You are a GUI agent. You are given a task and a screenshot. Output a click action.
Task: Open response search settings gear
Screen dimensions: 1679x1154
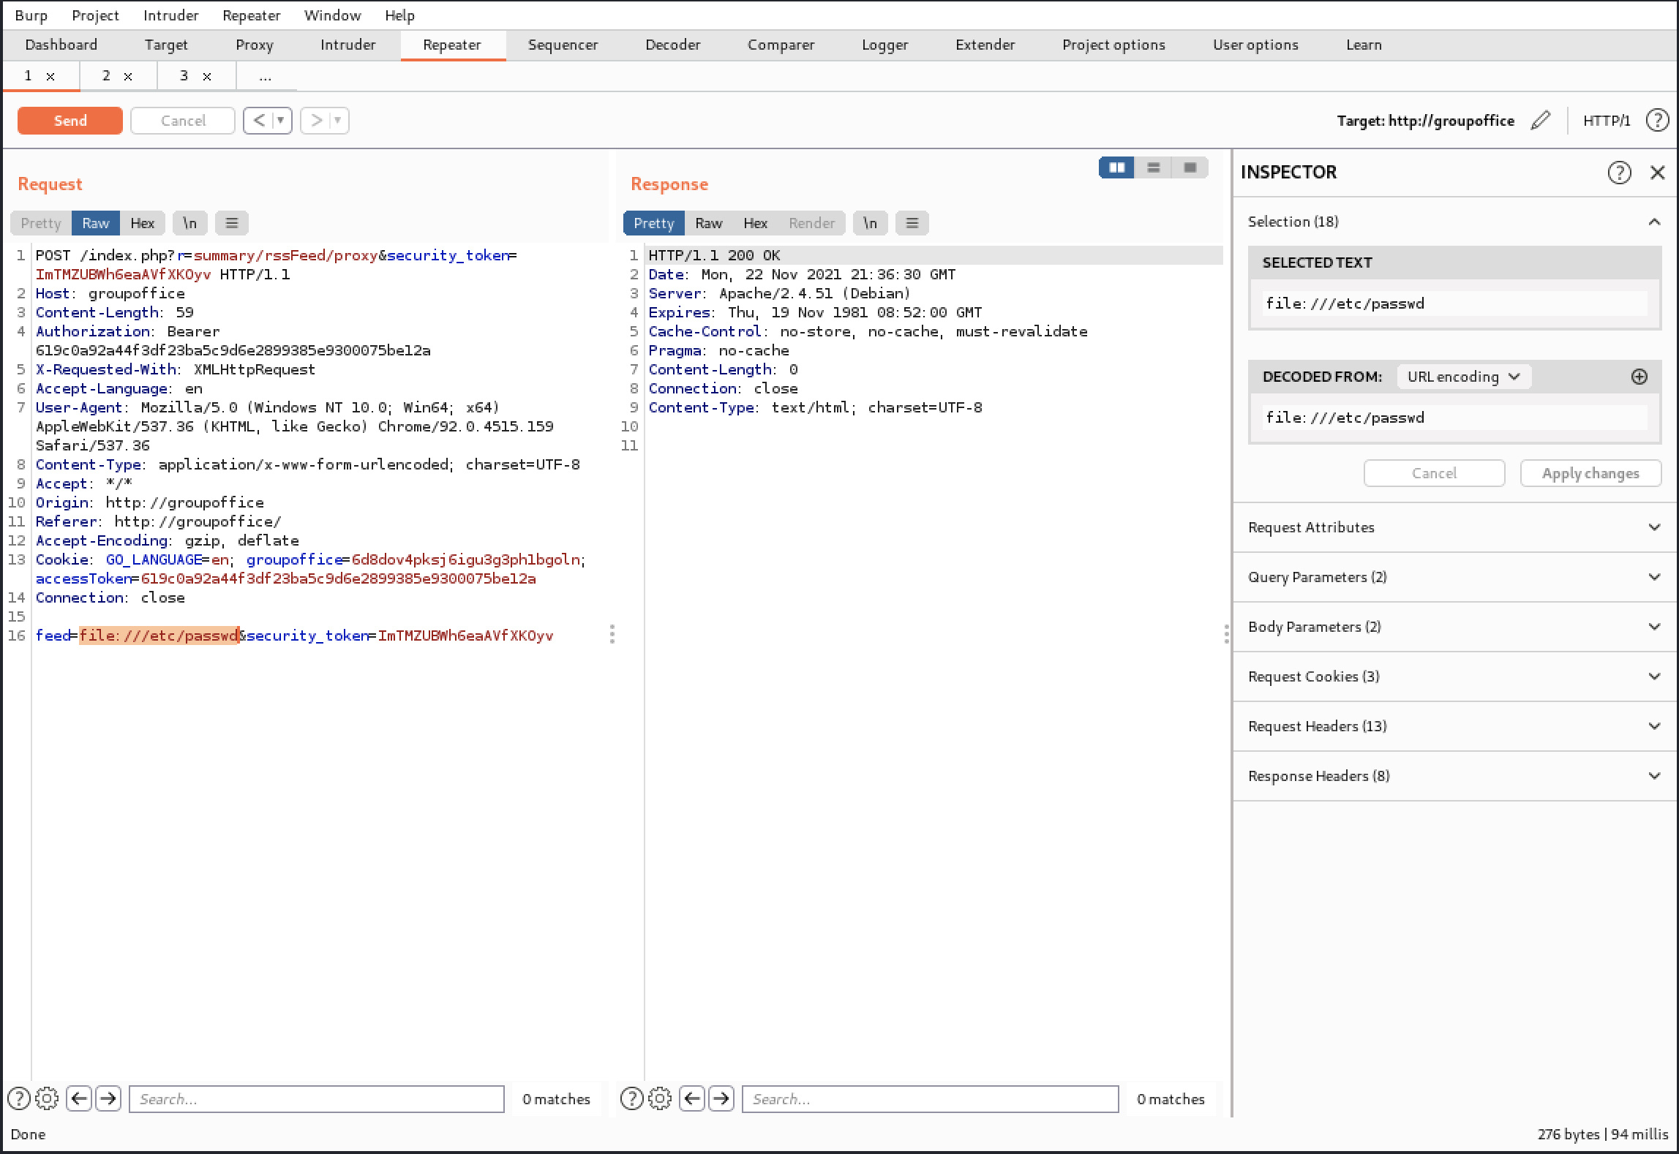660,1098
